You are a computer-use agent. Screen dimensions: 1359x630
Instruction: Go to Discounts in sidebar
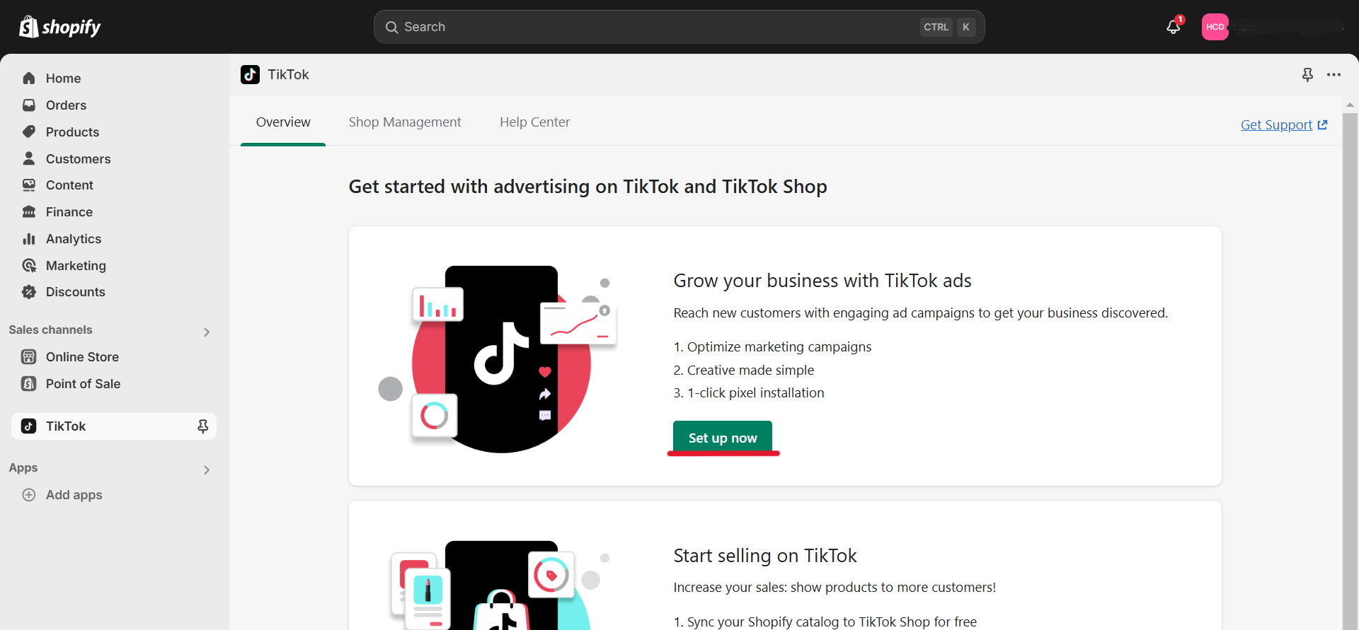[75, 292]
